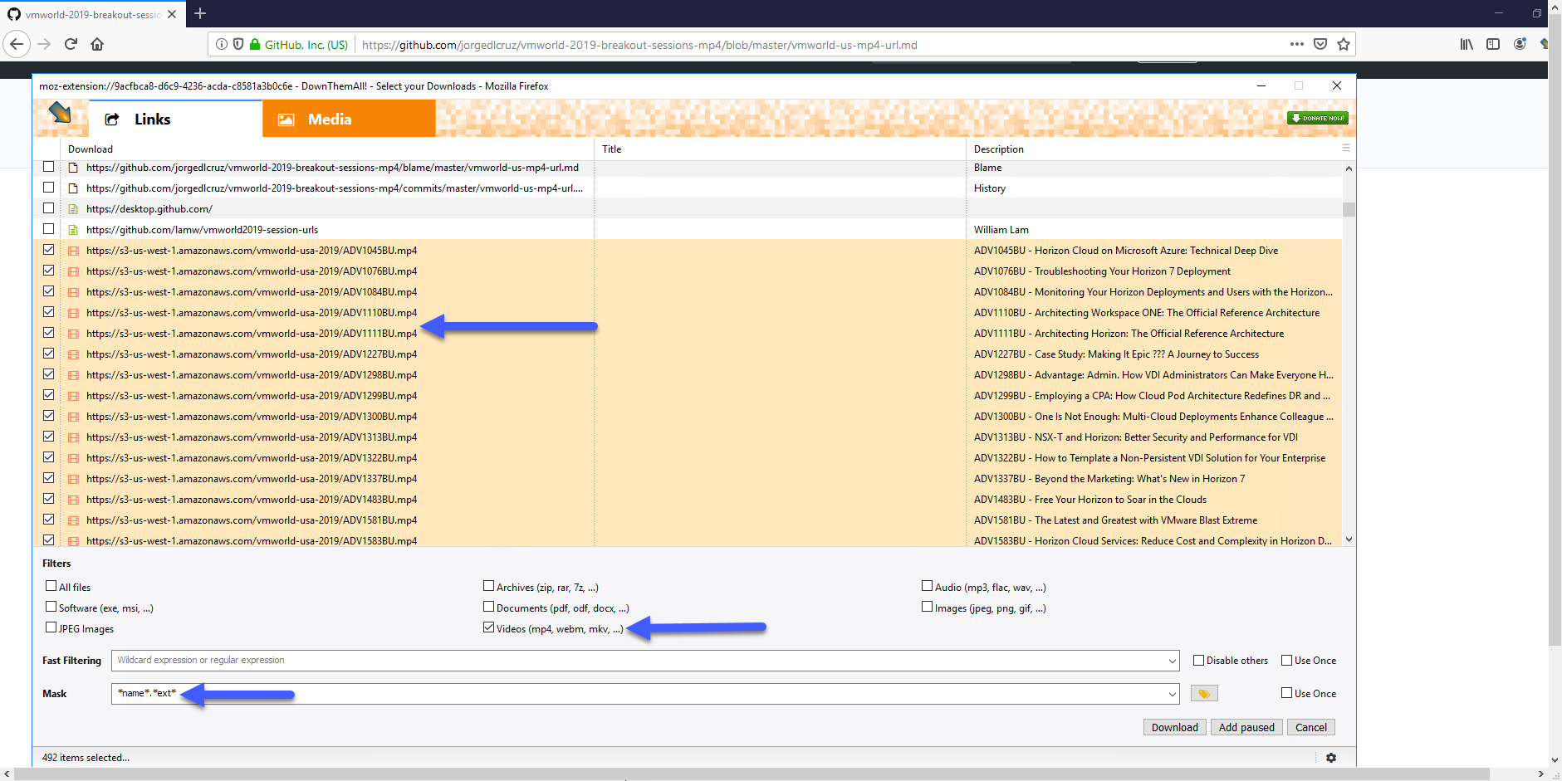This screenshot has width=1562, height=781.
Task: Click the Add paused button
Action: [1246, 728]
